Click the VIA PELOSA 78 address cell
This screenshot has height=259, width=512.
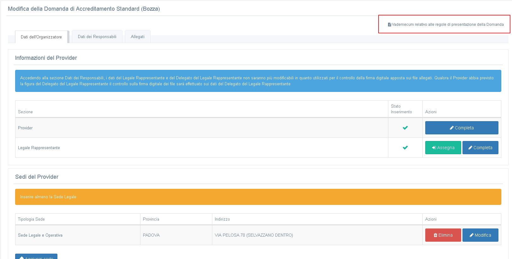pos(254,235)
